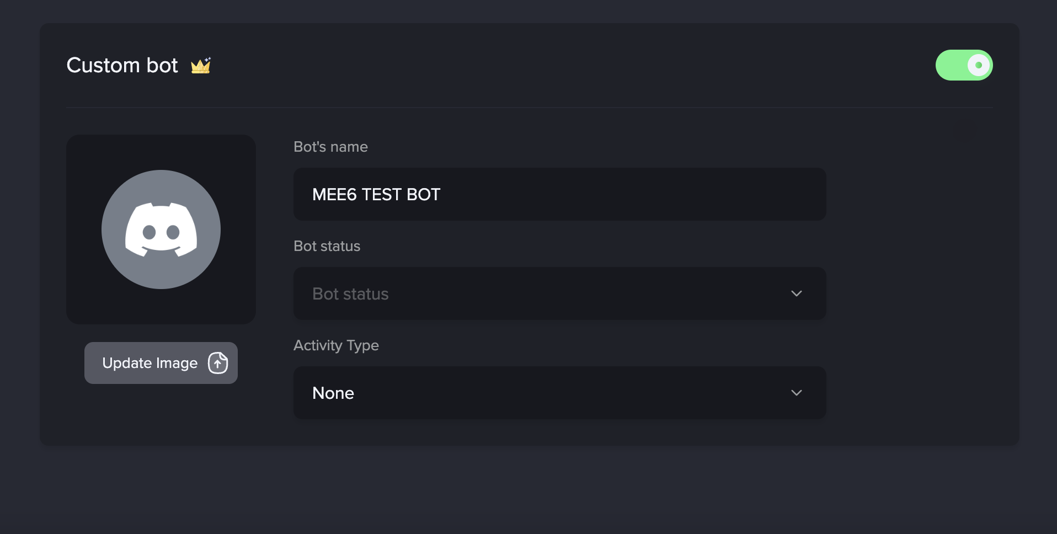Click the Bot status field label

(327, 246)
